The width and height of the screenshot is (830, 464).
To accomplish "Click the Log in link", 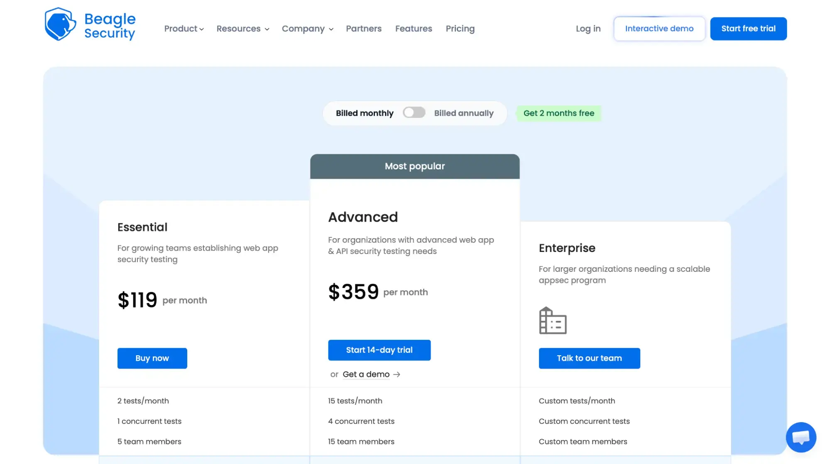I will pyautogui.click(x=588, y=29).
